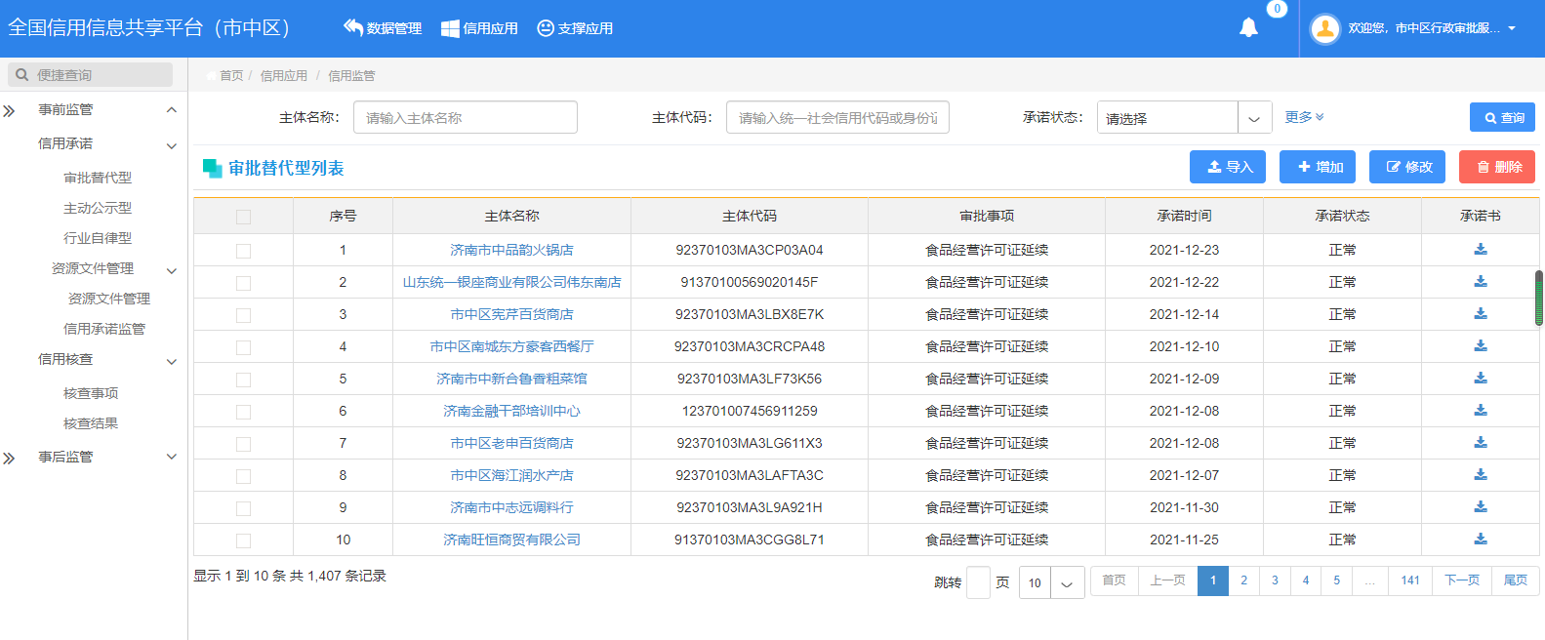Open 核查事项 in sidebar
This screenshot has height=640, width=1545.
pyautogui.click(x=91, y=393)
